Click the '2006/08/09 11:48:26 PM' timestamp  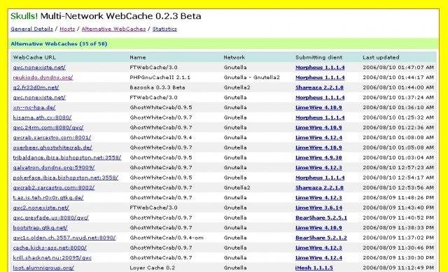click(398, 198)
